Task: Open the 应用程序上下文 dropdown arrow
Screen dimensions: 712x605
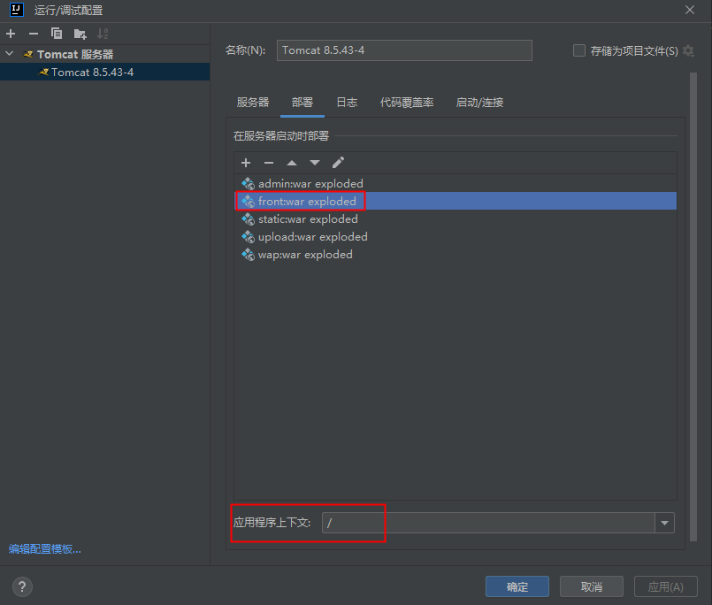Action: point(665,523)
